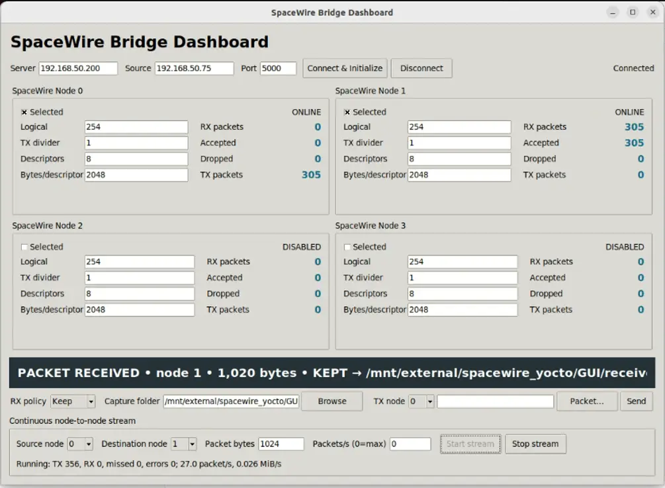
Task: Click the PACKET RECEIVED status banner
Action: pos(332,373)
